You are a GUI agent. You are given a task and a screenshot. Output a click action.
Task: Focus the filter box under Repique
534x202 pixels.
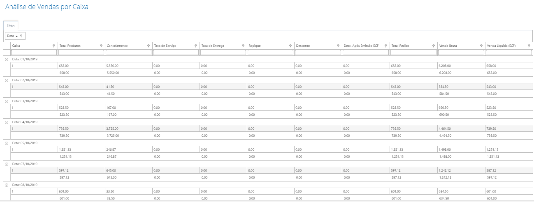271,53
